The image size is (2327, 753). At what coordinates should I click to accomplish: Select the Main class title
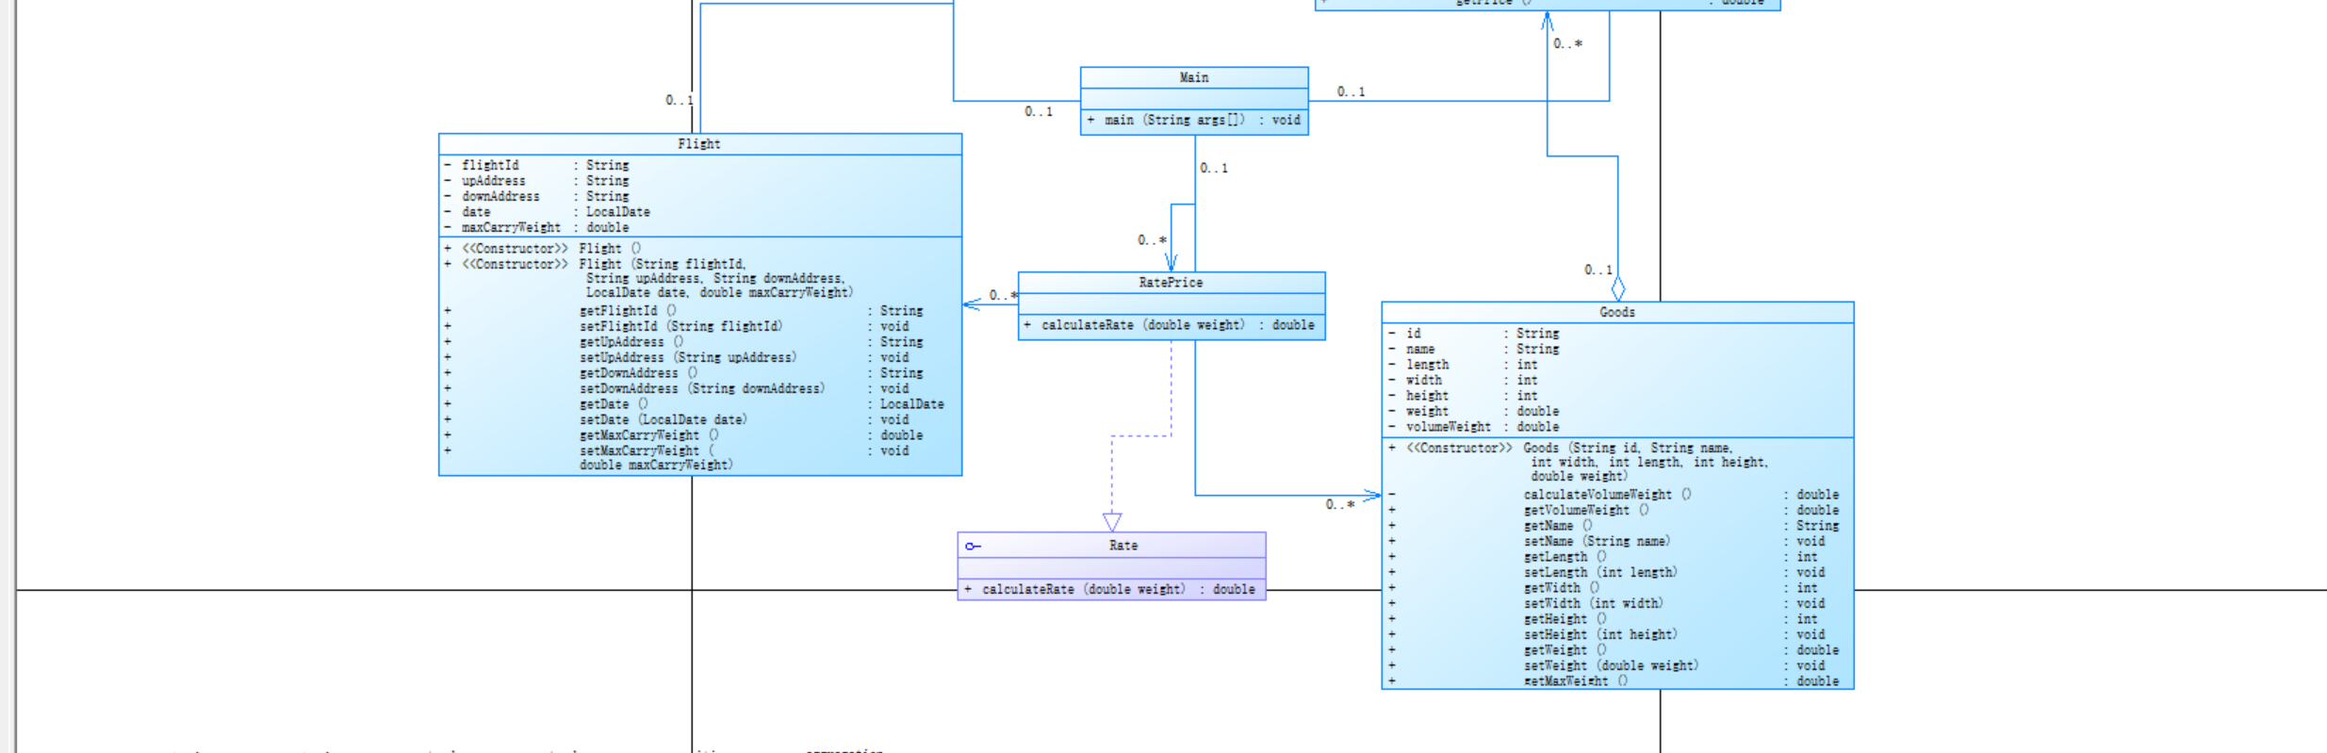[1193, 77]
